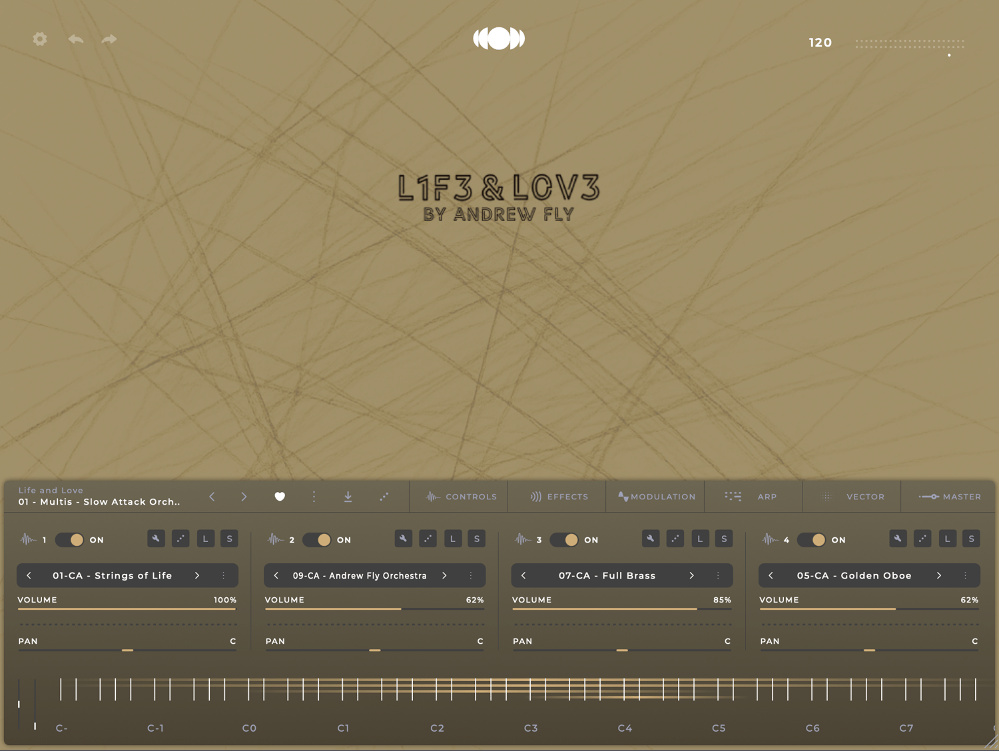This screenshot has height=751, width=999.
Task: Select previous sound before Full Brass
Action: click(523, 575)
